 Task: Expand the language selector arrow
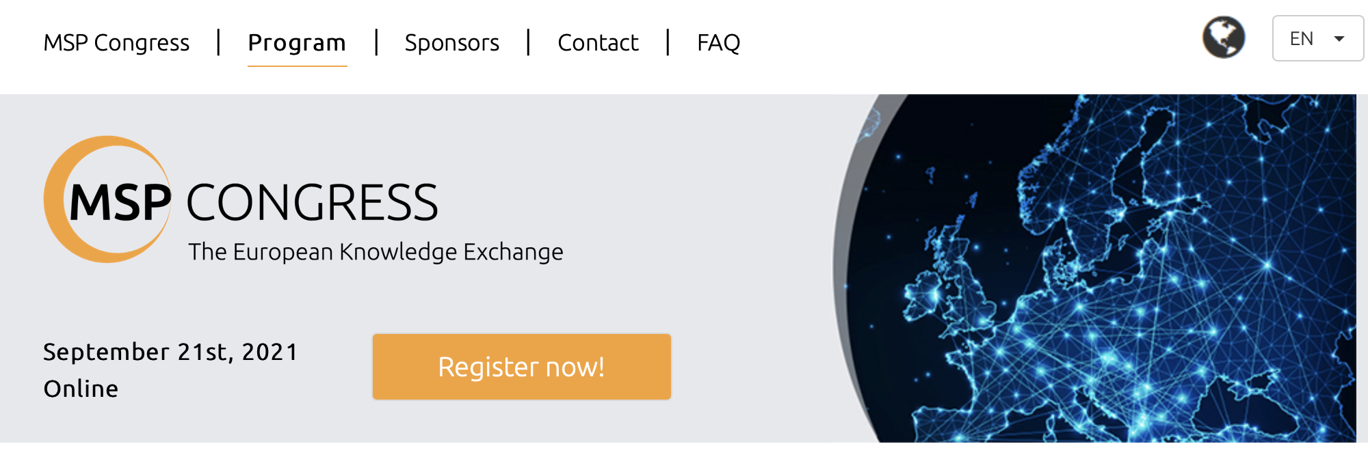click(x=1339, y=39)
